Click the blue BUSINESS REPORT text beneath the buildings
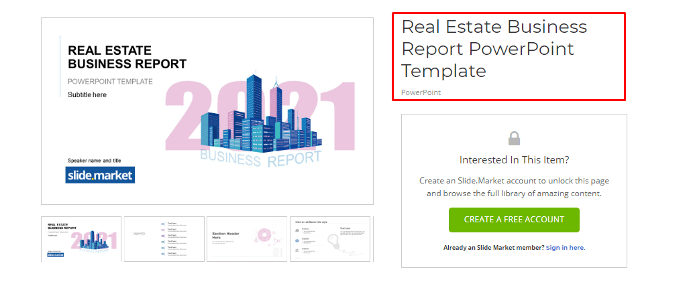Viewport: 687px width, 302px height. pyautogui.click(x=260, y=159)
